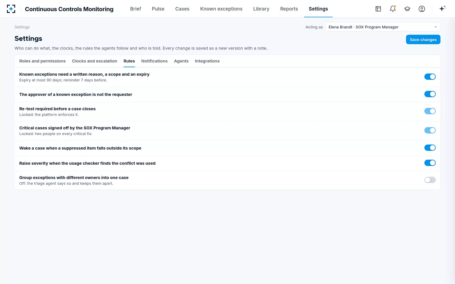Click the Save changes button
Image resolution: width=455 pixels, height=284 pixels.
(x=423, y=39)
